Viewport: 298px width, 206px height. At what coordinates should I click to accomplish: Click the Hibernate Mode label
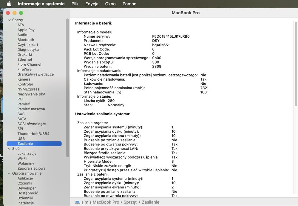[98, 162]
